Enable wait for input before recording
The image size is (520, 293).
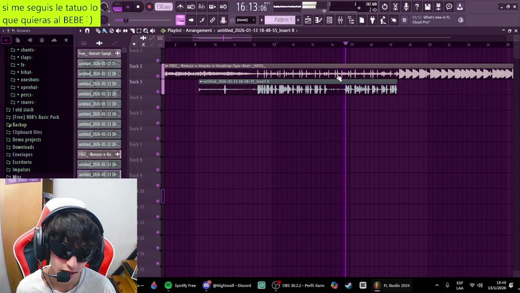(191, 7)
